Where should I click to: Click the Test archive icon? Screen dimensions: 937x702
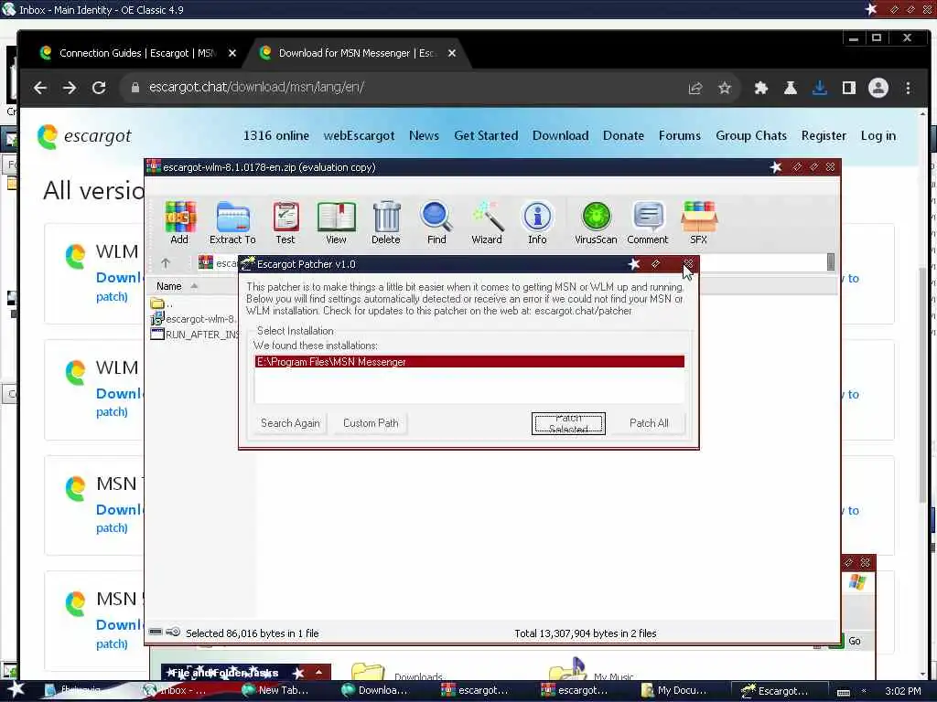coord(285,223)
